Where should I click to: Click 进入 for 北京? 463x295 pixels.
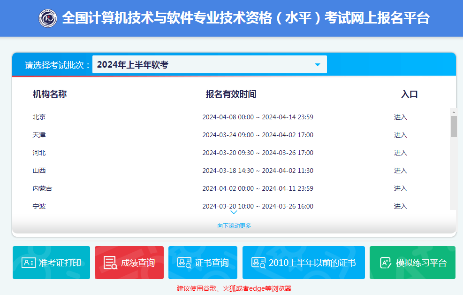tap(401, 117)
